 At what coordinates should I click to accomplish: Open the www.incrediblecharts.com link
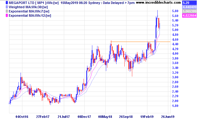(x=159, y=2)
